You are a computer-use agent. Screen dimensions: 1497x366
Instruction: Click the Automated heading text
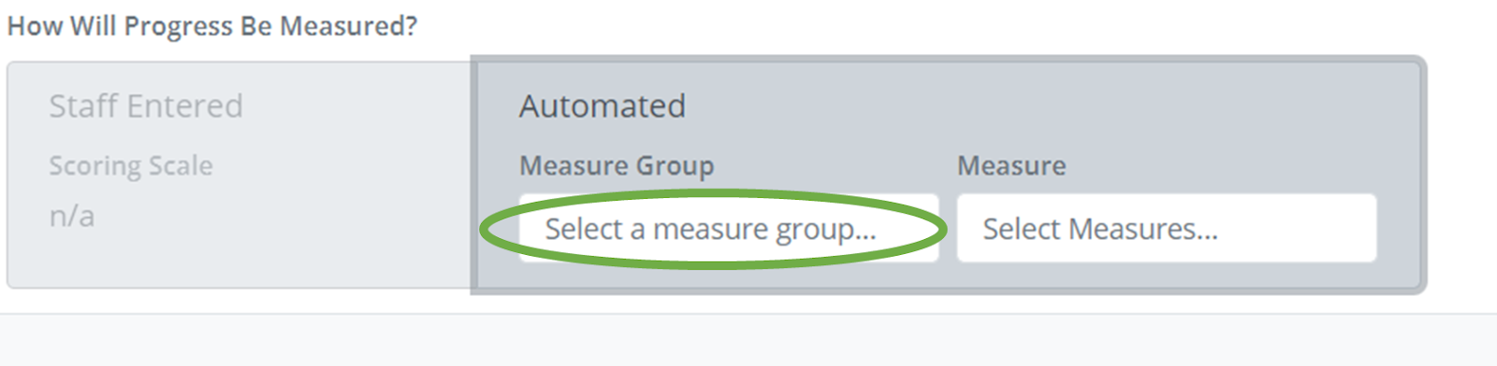pyautogui.click(x=603, y=106)
